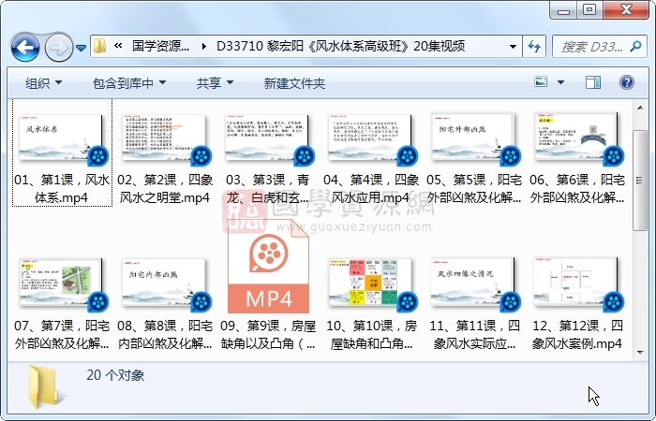The width and height of the screenshot is (656, 421).
Task: Click player badge on 05 第5课 thumbnail
Action: tap(511, 156)
